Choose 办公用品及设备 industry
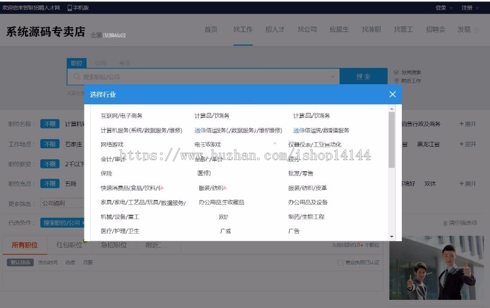 click(308, 202)
